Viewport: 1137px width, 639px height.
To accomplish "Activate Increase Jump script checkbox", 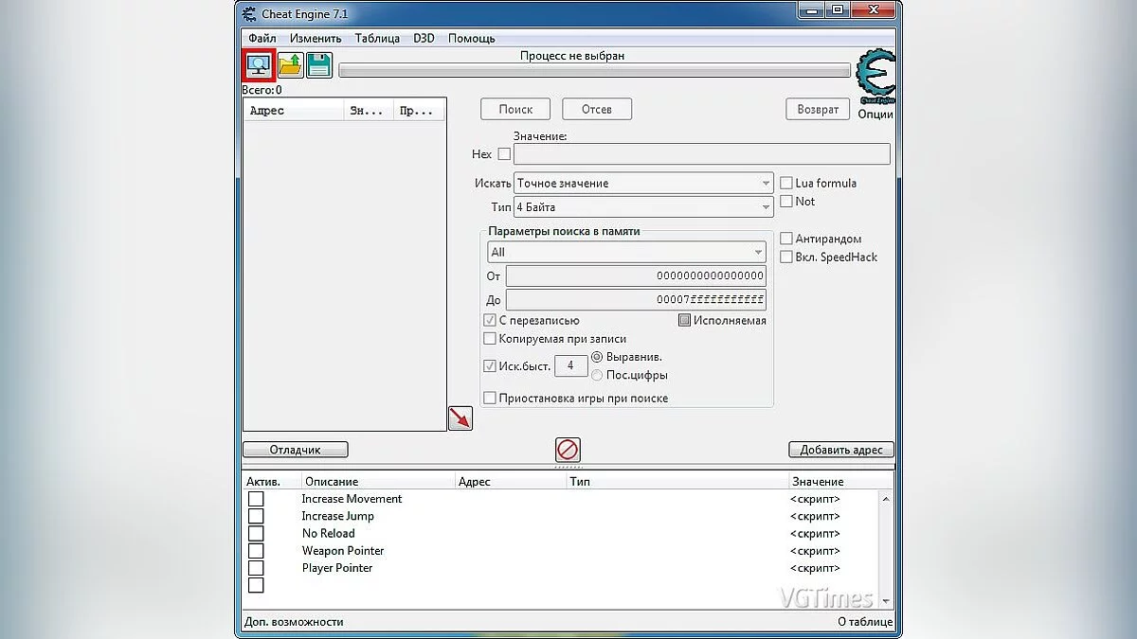I will click(x=256, y=516).
